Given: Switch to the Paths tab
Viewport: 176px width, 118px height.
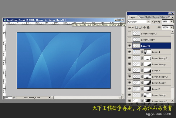Looking at the screenshot, I should [149, 17].
